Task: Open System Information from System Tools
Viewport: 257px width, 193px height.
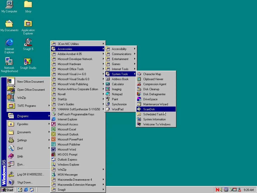Action: 156,119
